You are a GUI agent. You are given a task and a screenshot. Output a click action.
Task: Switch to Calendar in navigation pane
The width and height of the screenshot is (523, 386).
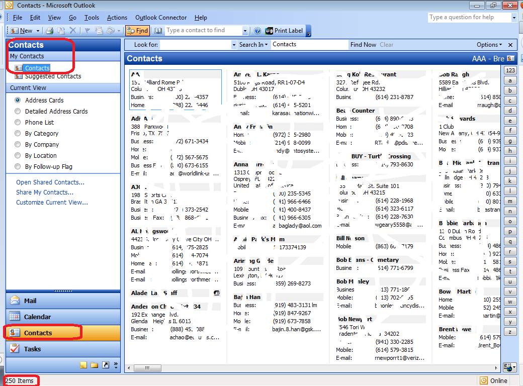point(63,317)
